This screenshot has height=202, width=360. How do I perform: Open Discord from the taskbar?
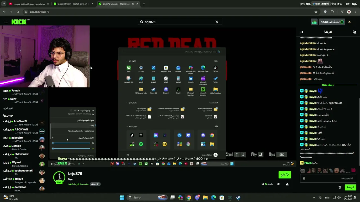pos(197,198)
